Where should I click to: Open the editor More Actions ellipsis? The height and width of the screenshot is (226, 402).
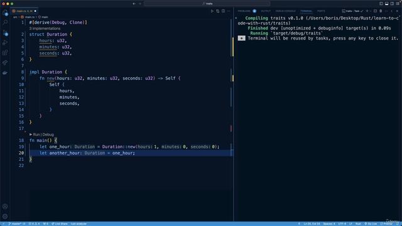click(229, 11)
